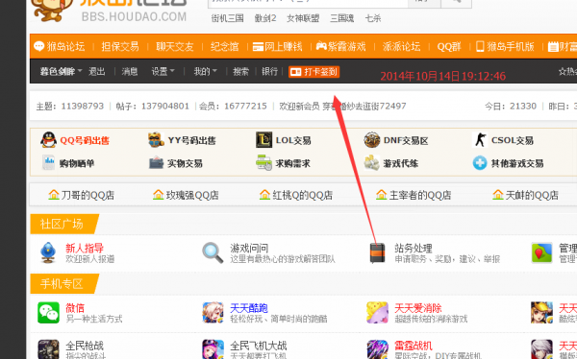
Task: Click the 游戏问问 magnifier icon
Action: pos(213,252)
